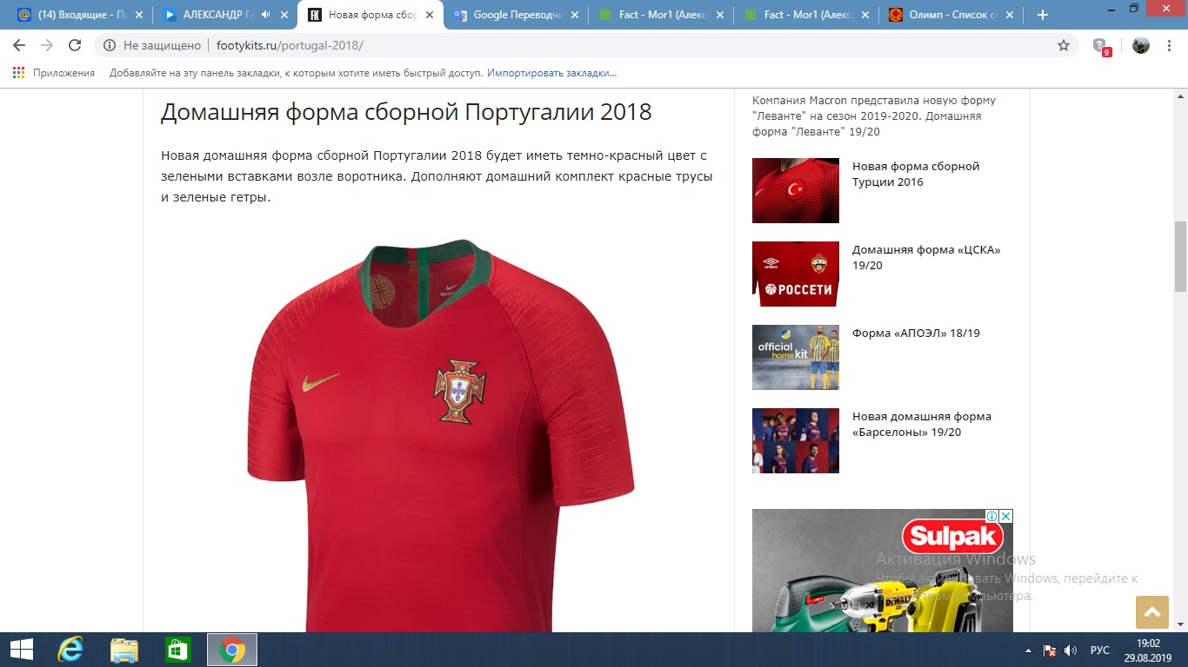Switch to the 'Google Переводчик' tab
This screenshot has height=667, width=1188.
(x=516, y=15)
